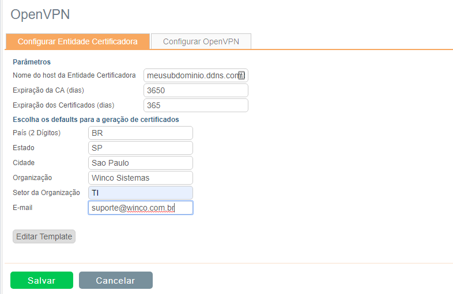Focus the Nome do host da Entidade Certificadora field
This screenshot has width=453, height=294.
(195, 75)
